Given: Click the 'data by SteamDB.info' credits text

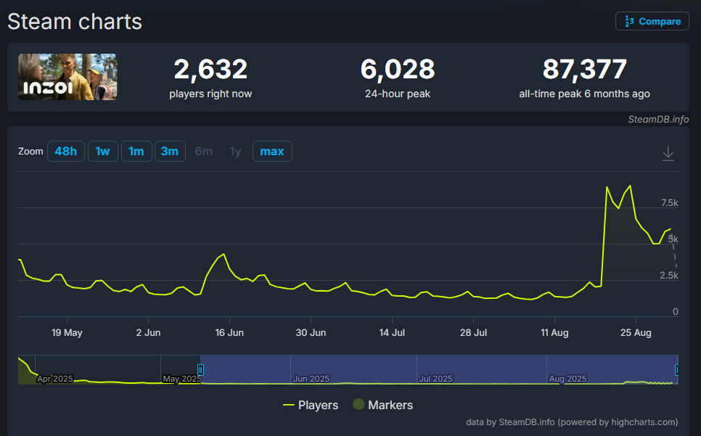Looking at the screenshot, I should coord(572,422).
